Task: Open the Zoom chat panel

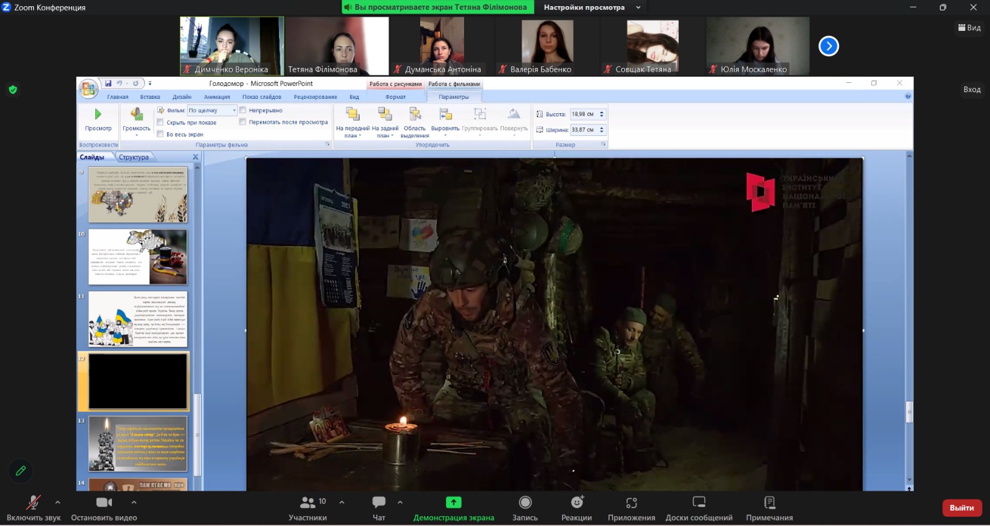Action: [x=379, y=503]
